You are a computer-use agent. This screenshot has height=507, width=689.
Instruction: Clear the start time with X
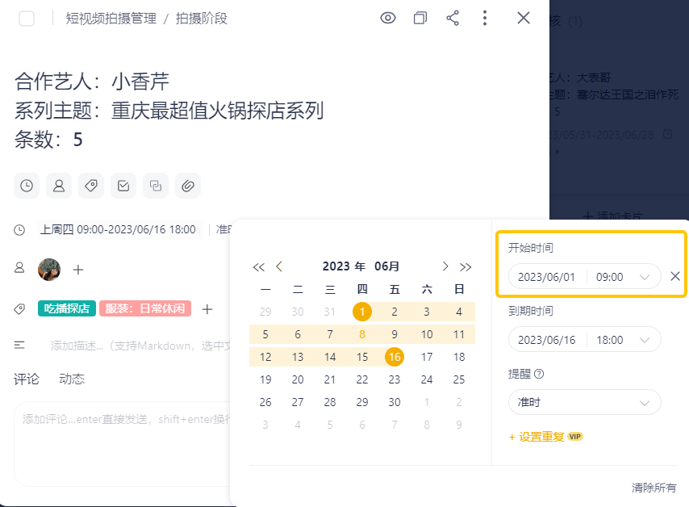[675, 276]
